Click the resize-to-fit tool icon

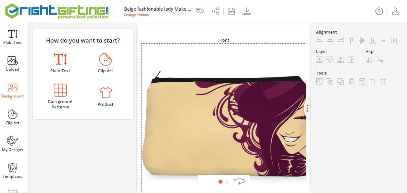point(362,81)
